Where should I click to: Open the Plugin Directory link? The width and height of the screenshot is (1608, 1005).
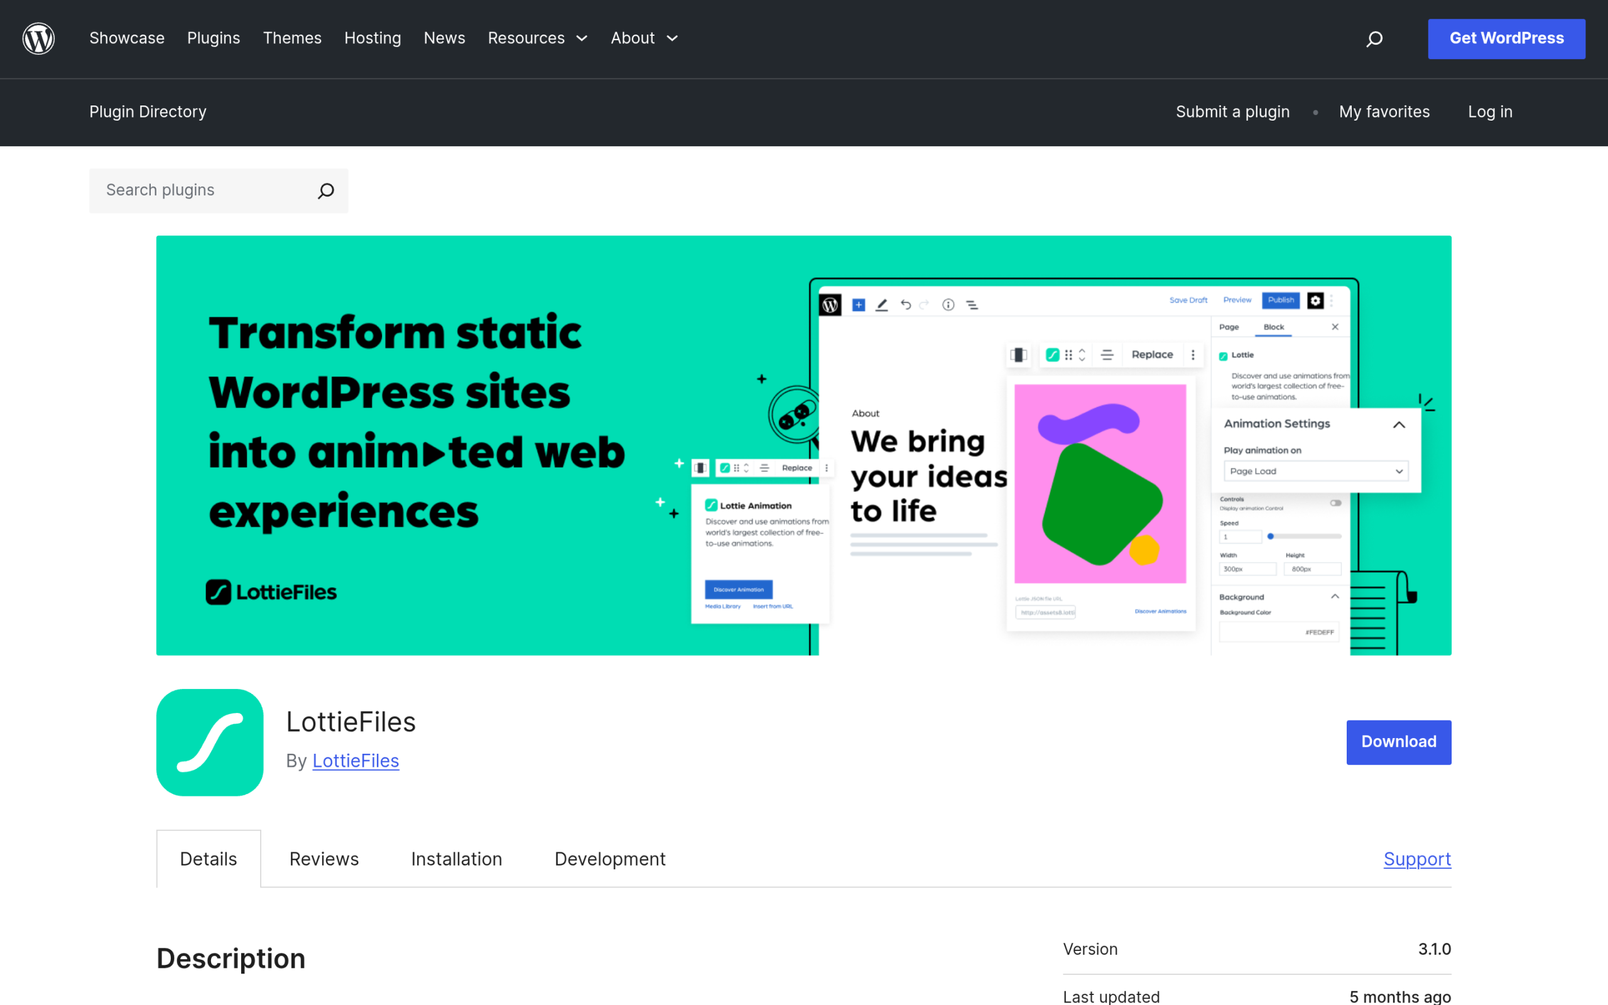pos(148,112)
